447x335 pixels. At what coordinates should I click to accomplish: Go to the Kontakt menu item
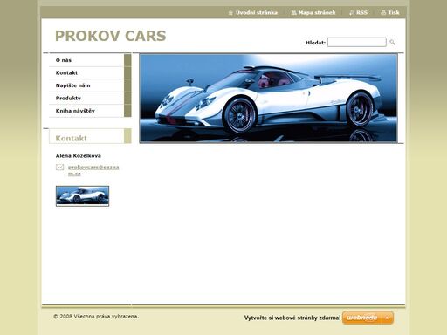point(86,72)
